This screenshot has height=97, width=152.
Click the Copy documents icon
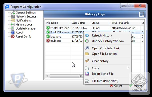point(87,68)
